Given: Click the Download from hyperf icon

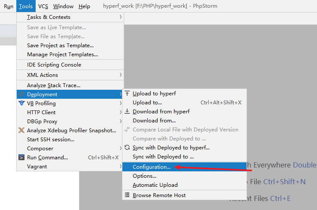Looking at the screenshot, I should pos(127,111).
